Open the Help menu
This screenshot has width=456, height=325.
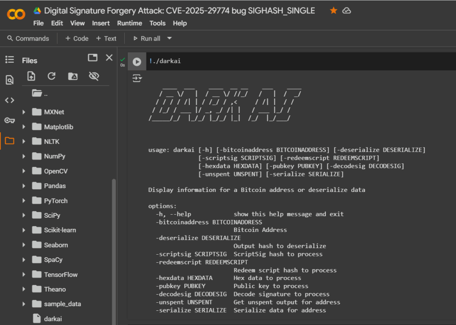[180, 23]
